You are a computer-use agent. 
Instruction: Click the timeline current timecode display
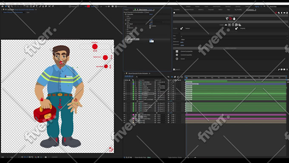point(129,76)
